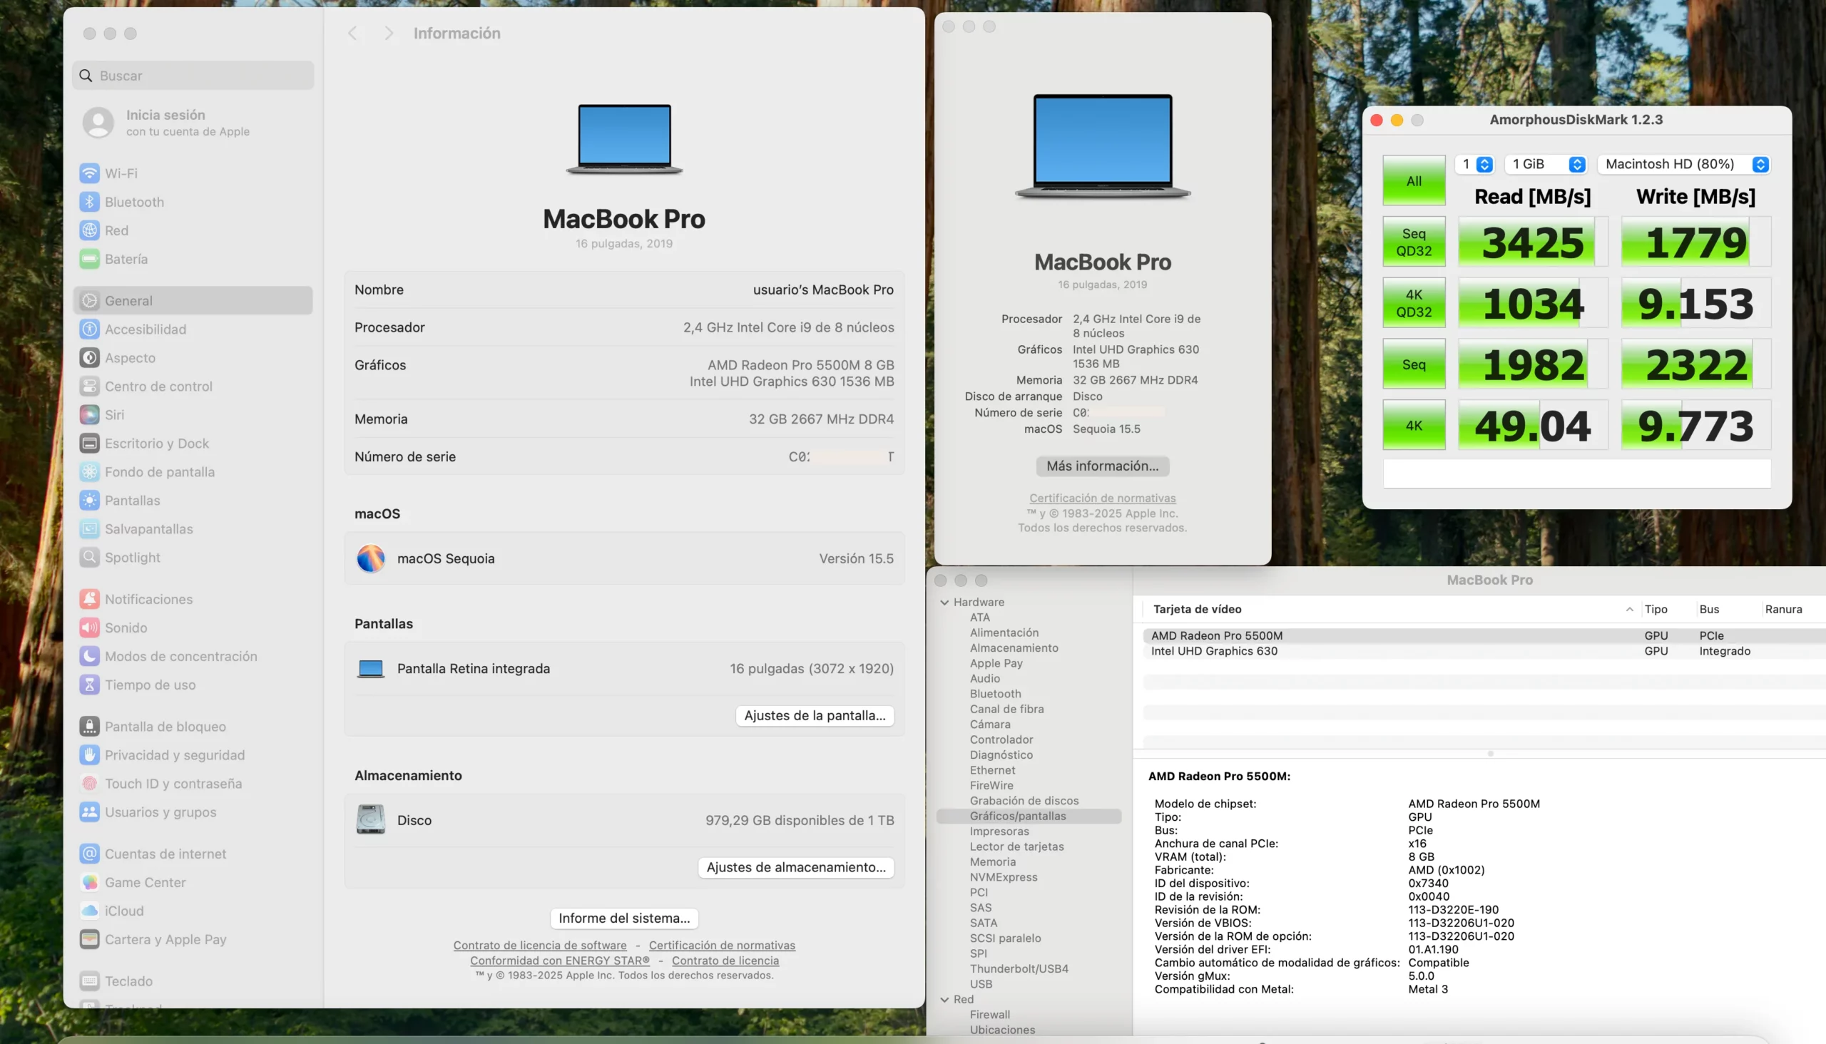Screen dimensions: 1826x1044
Task: Select General gear icon in sidebar
Action: pos(89,301)
